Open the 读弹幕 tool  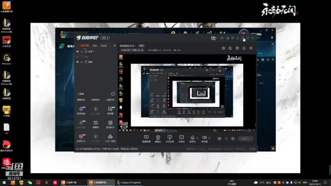point(110,110)
